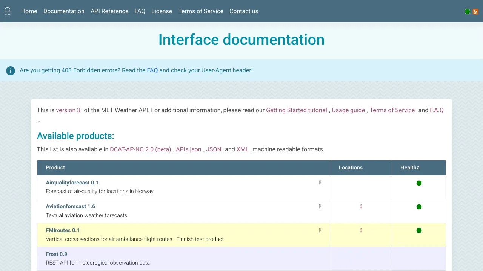Image resolution: width=483 pixels, height=271 pixels.
Task: Open FMIroutes locations icon
Action: (361, 230)
